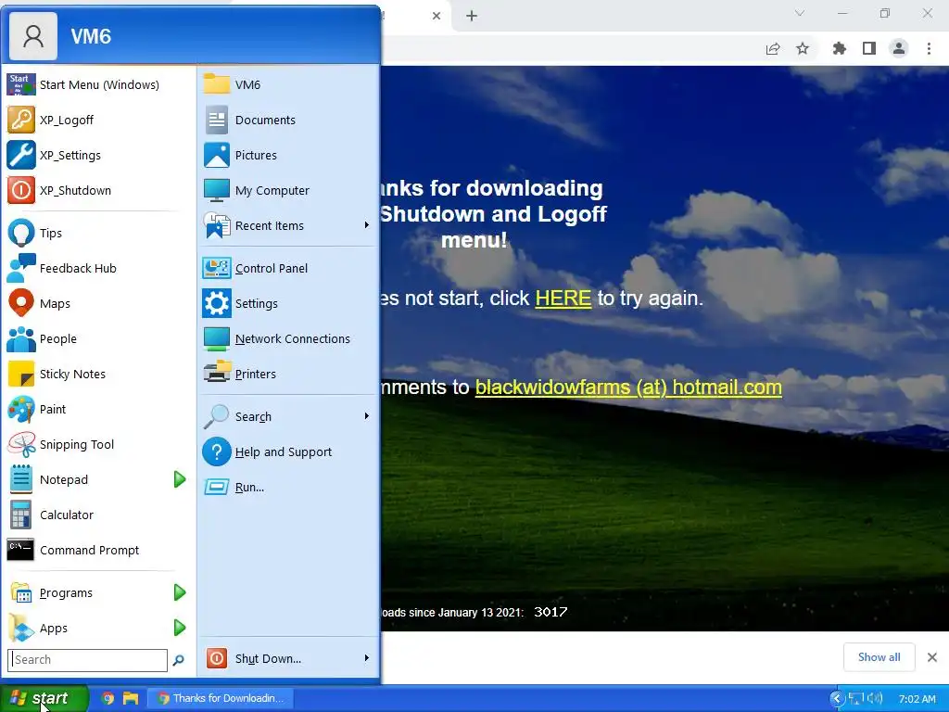
Task: Click Chrome icon in taskbar quick launch
Action: point(108,698)
